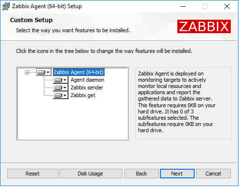Viewport: 239px width, 187px height.
Task: Open install options arrow for Zabbix get
Action: (x=65, y=95)
